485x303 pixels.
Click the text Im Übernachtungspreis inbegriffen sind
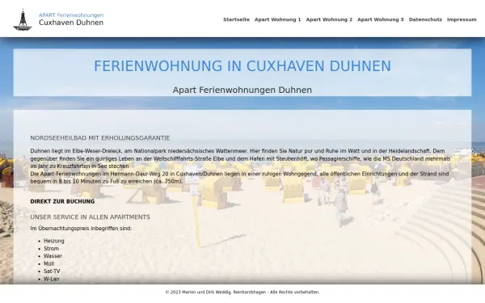[81, 229]
